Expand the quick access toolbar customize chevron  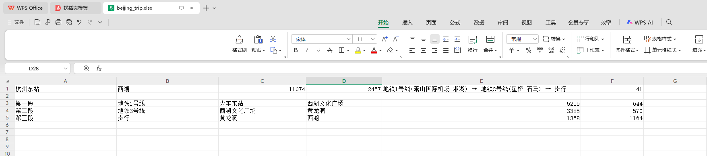coord(100,22)
